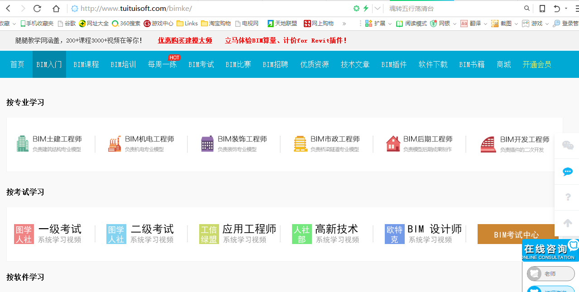
Task: Click the mobile device view icon
Action: pyautogui.click(x=542, y=8)
